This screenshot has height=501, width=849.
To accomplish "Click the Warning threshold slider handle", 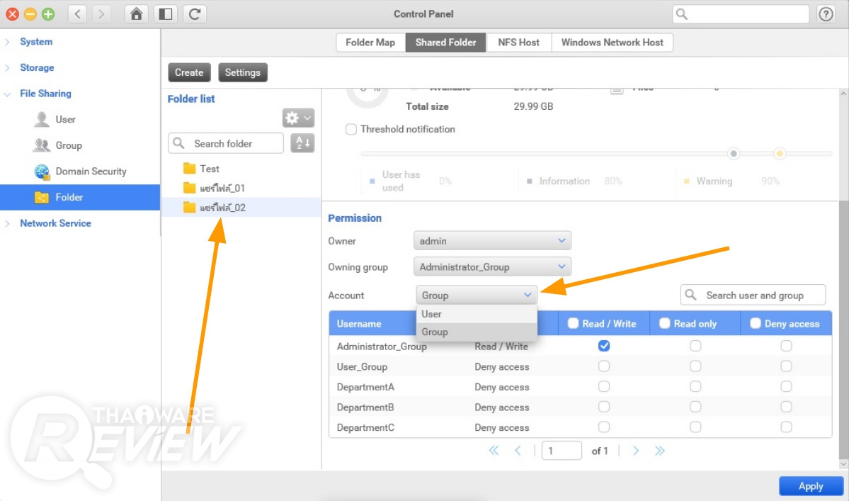I will pos(779,154).
